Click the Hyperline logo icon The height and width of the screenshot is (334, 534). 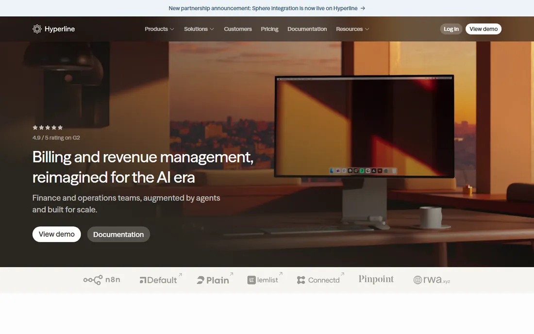[x=37, y=29]
